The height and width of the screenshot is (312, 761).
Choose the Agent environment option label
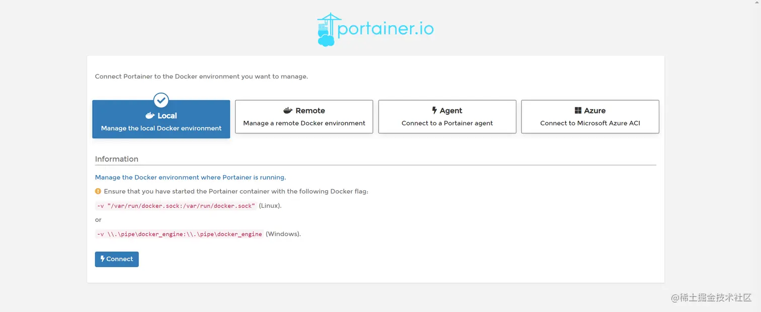point(451,111)
